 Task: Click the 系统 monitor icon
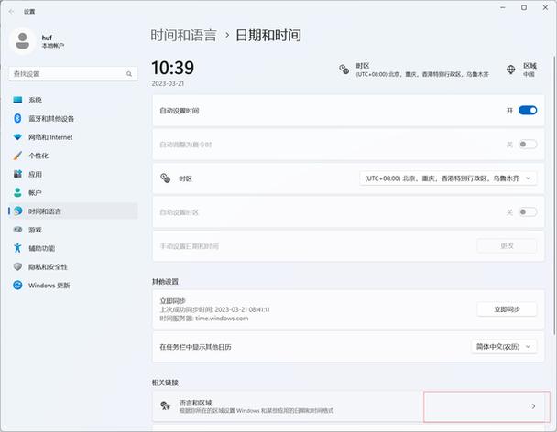[17, 100]
